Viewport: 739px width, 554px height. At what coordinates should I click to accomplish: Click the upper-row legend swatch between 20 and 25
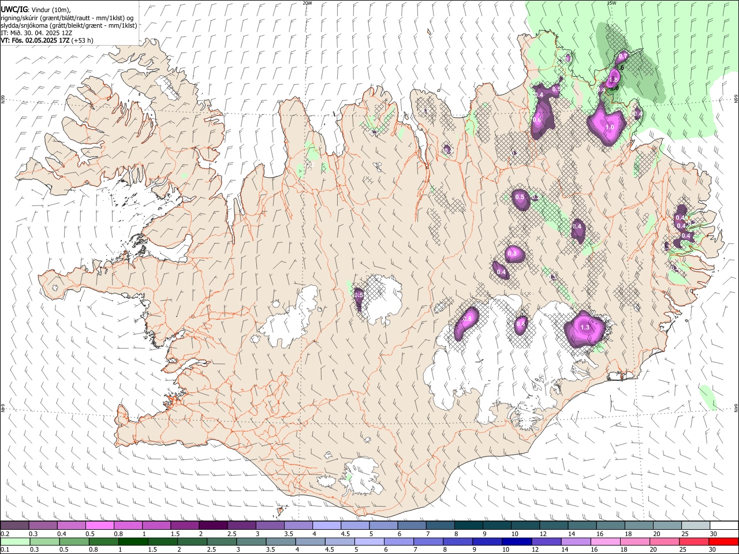[x=667, y=526]
